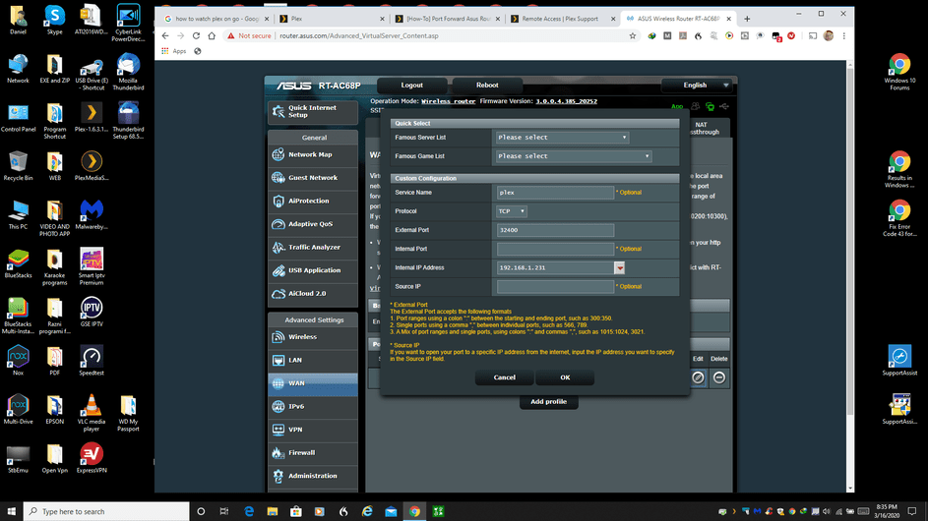Open a new Chrome tab
The width and height of the screenshot is (928, 521).
(747, 19)
